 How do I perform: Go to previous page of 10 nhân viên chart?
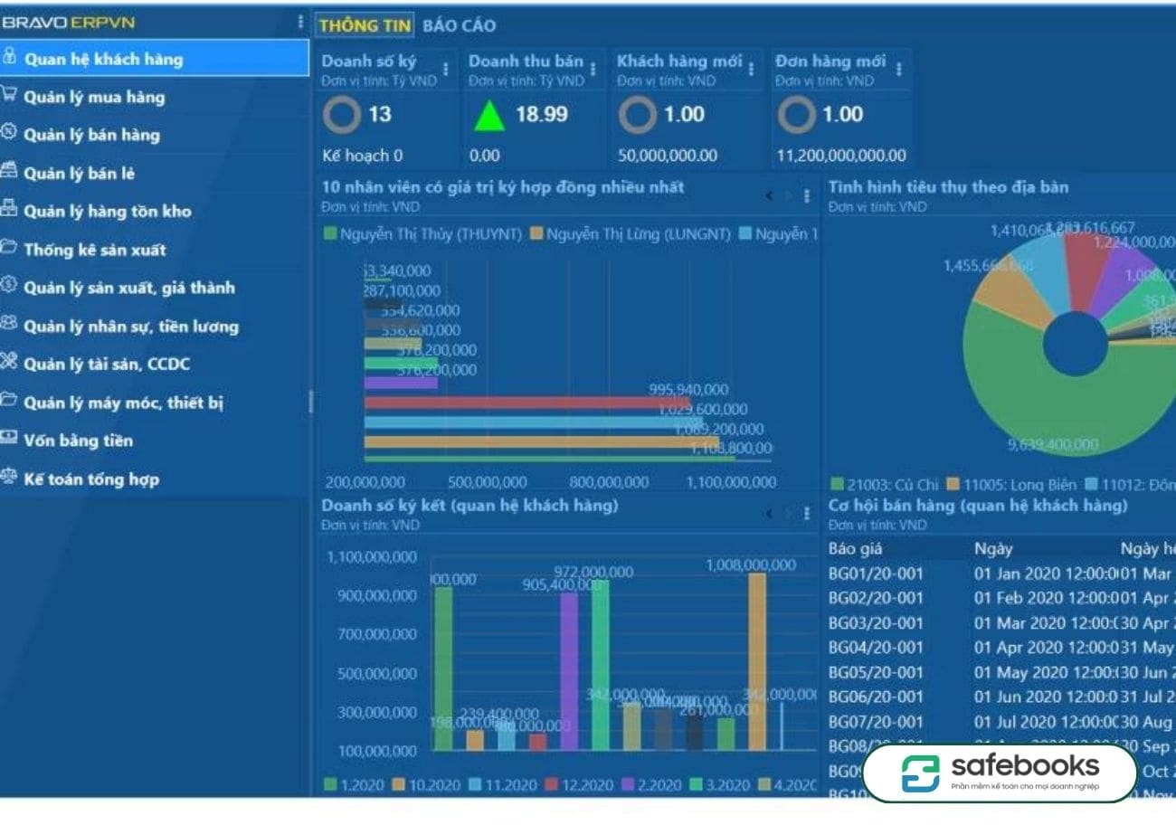pos(769,194)
